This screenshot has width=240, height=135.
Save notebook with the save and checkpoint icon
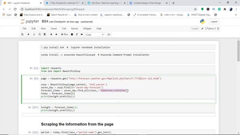coord(22,34)
